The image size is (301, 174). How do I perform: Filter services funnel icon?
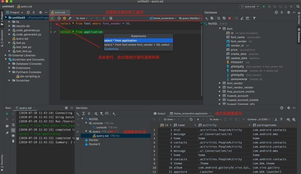[101, 114]
